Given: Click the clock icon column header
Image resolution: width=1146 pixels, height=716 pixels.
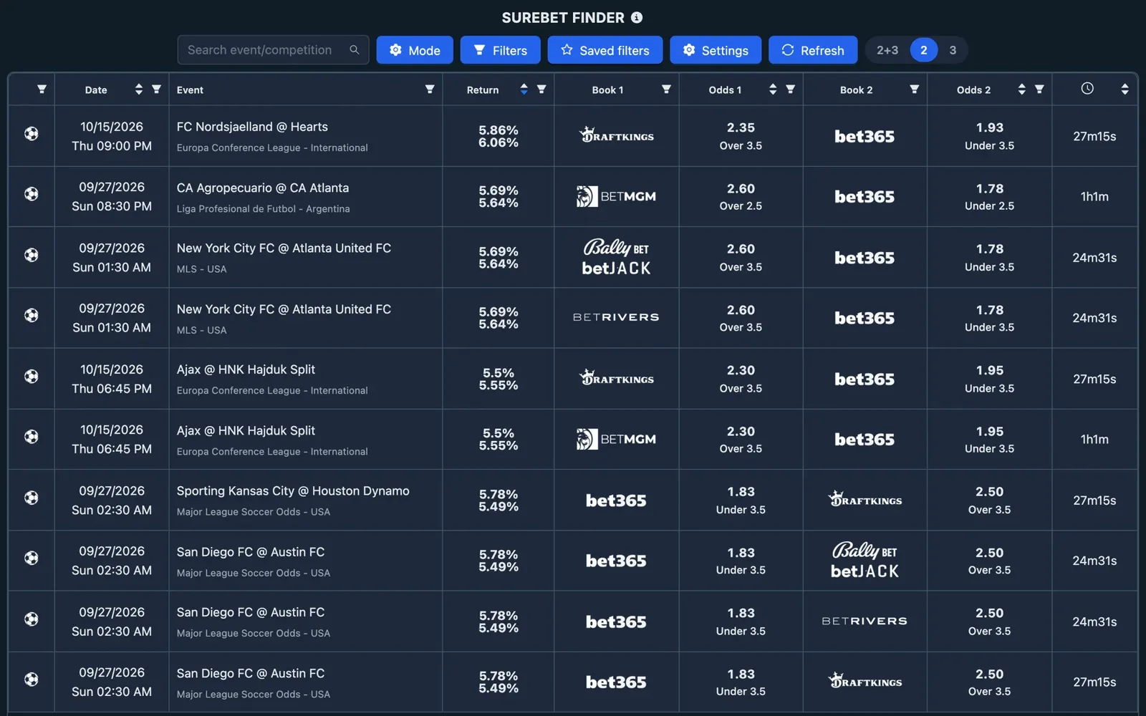Looking at the screenshot, I should click(1087, 89).
